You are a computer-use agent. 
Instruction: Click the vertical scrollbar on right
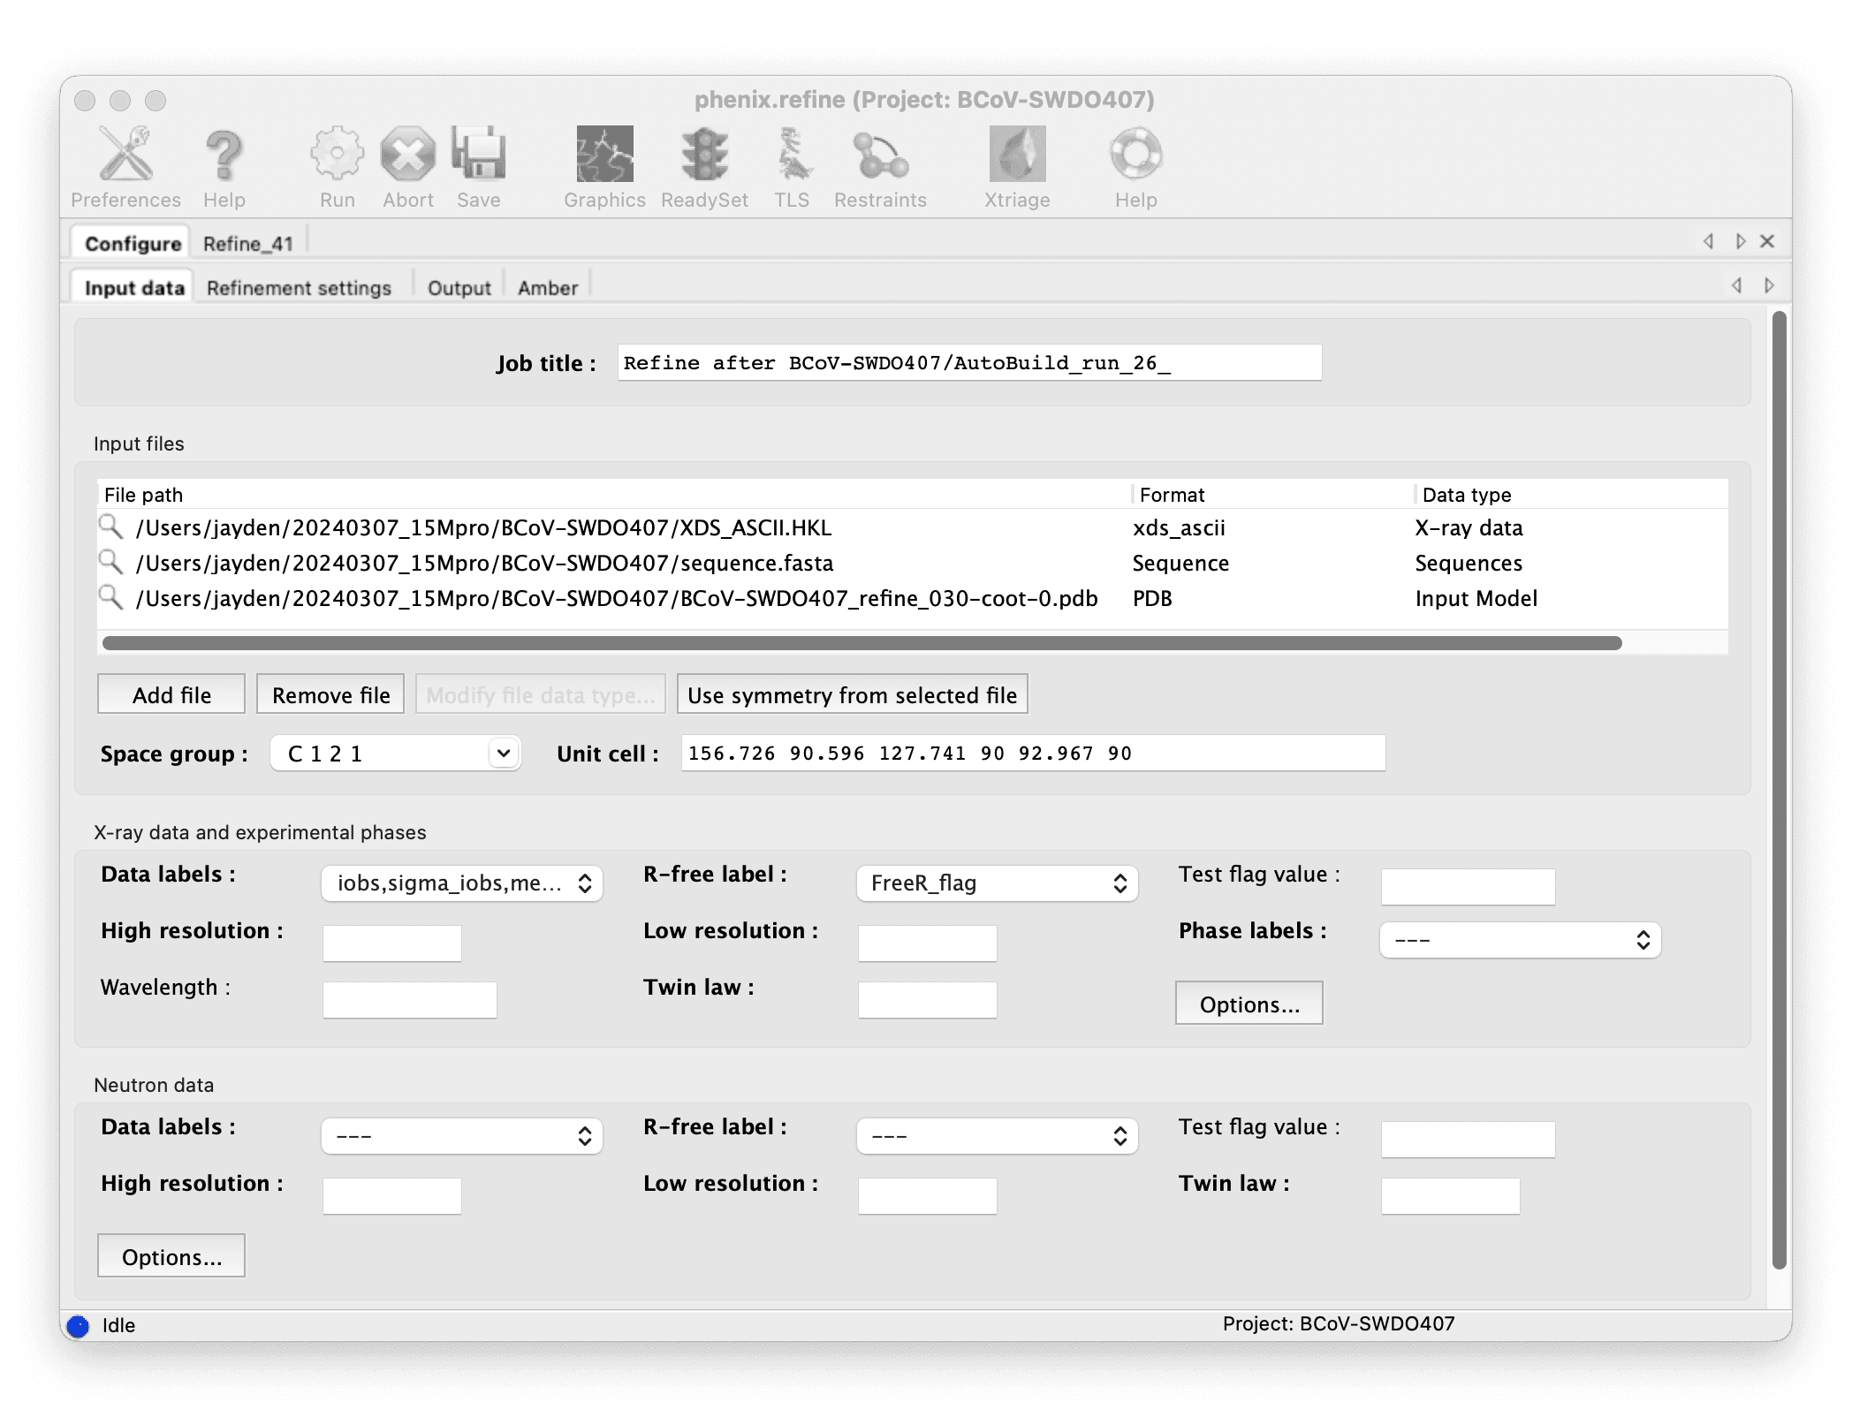[1781, 789]
